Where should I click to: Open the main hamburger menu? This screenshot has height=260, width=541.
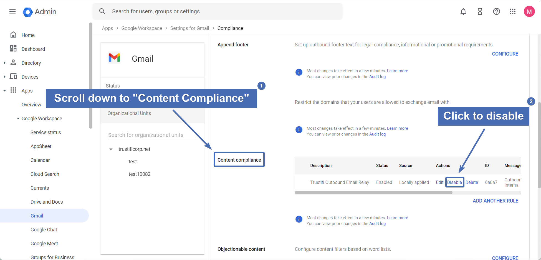pos(12,11)
